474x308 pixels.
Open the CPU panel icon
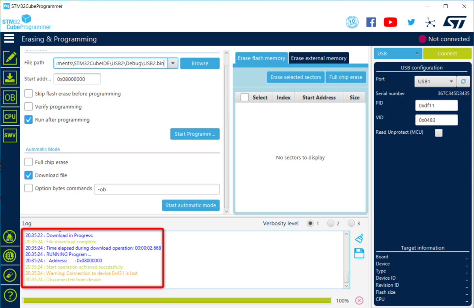click(x=10, y=116)
